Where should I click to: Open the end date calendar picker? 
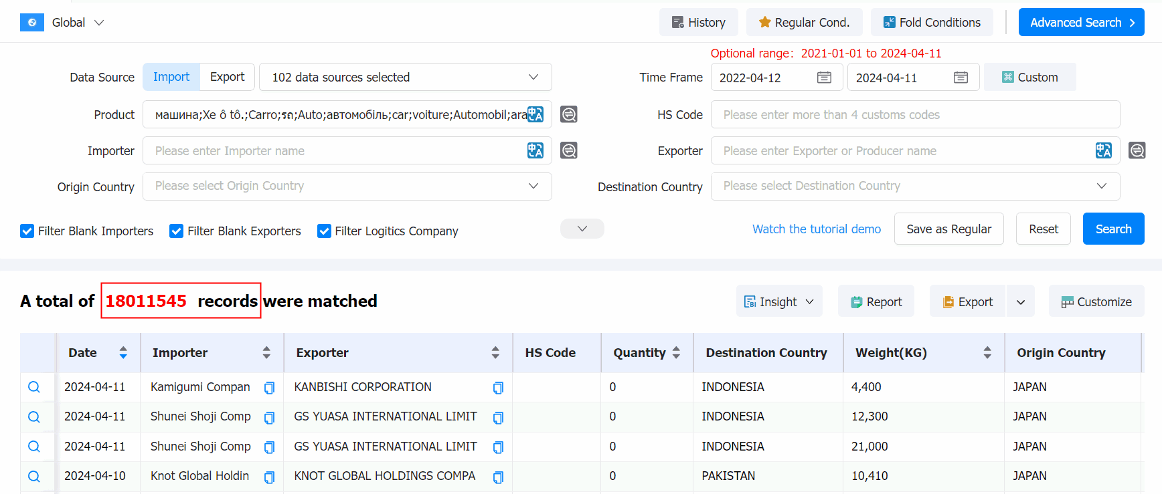(961, 78)
